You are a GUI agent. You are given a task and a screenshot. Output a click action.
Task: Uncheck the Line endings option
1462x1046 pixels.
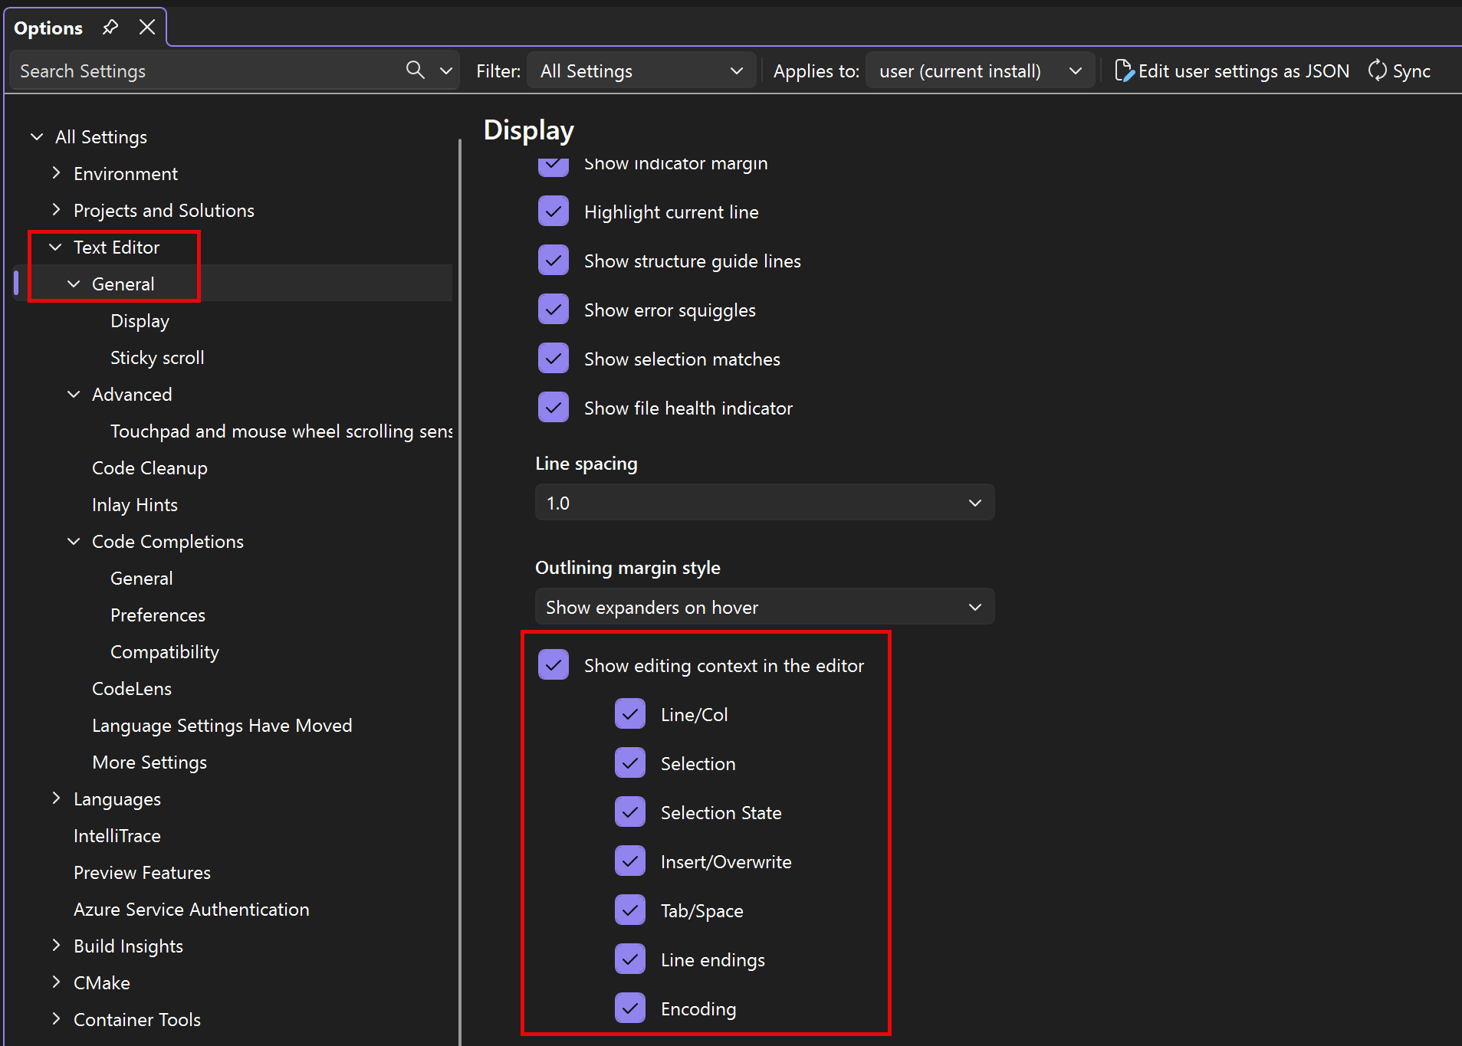click(629, 959)
